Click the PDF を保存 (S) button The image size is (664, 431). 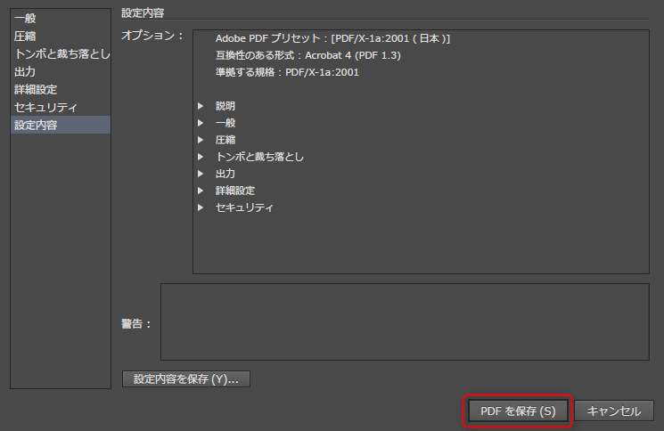(518, 411)
